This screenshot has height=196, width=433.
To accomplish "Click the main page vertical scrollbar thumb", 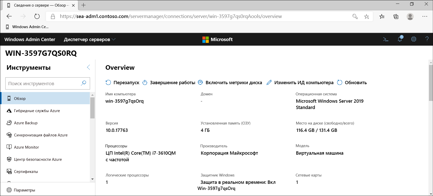I will [x=431, y=83].
